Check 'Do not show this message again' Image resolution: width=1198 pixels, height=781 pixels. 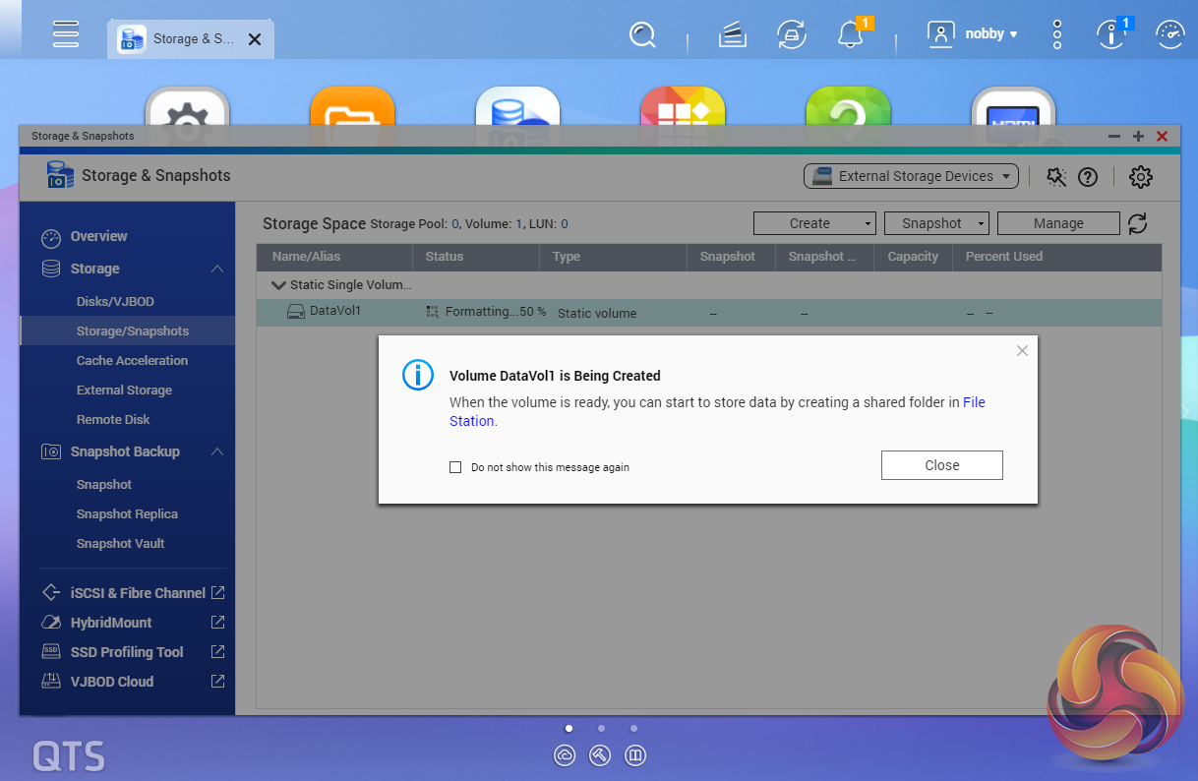pyautogui.click(x=455, y=467)
